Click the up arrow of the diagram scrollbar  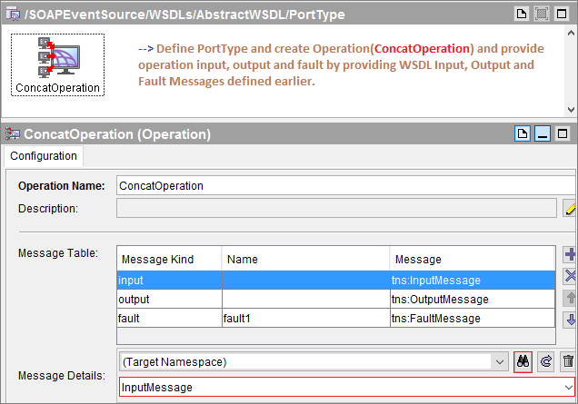coord(571,34)
